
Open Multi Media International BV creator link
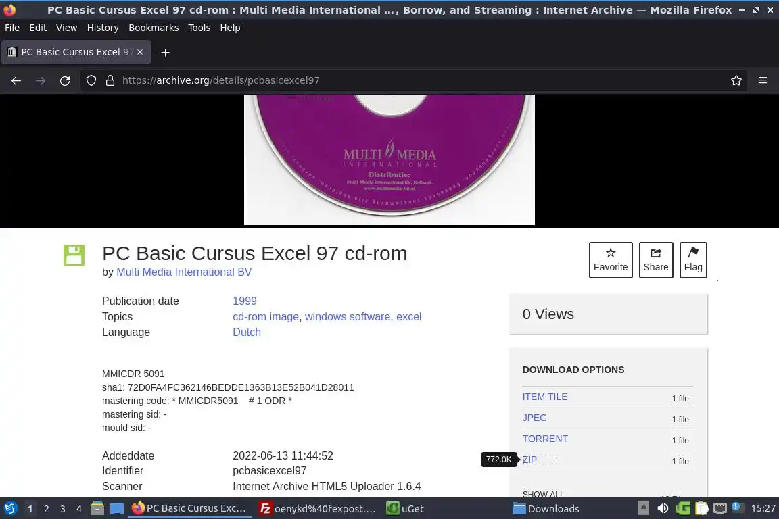184,272
